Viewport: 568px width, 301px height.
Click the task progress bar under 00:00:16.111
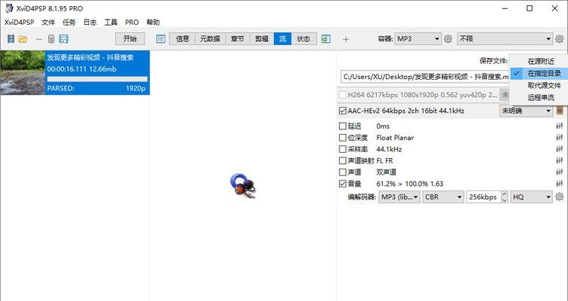97,79
